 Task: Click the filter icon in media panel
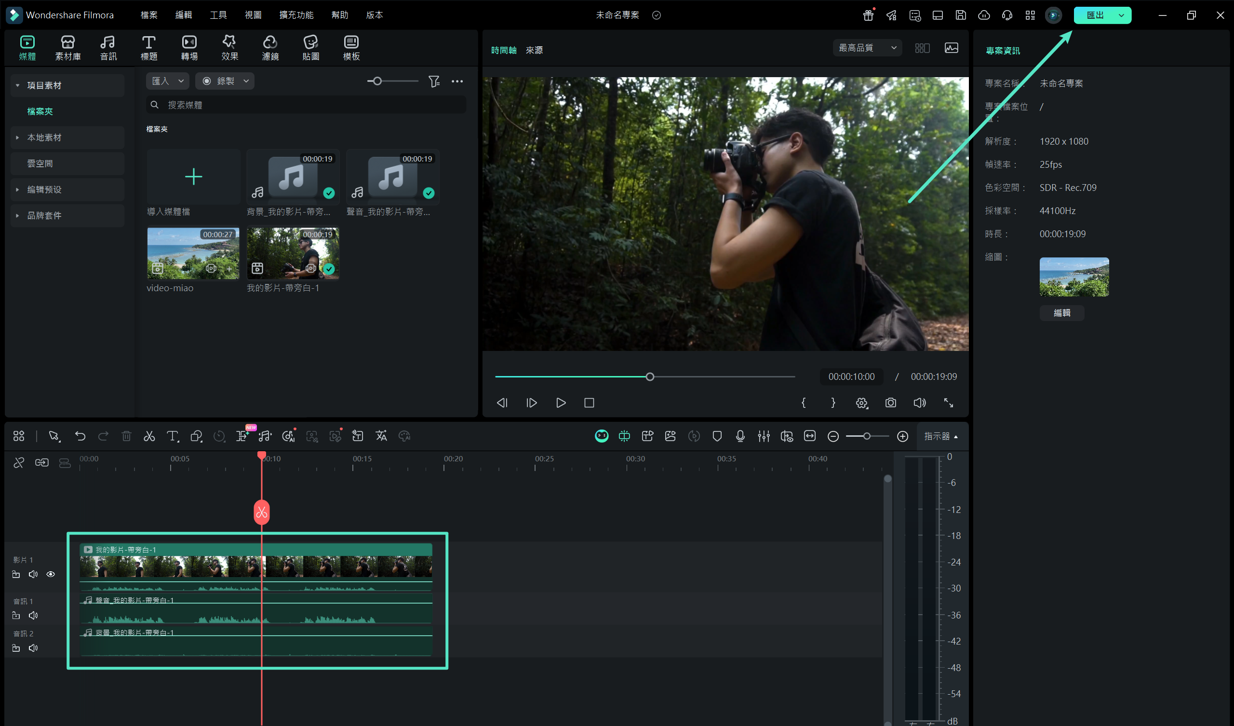(x=434, y=81)
